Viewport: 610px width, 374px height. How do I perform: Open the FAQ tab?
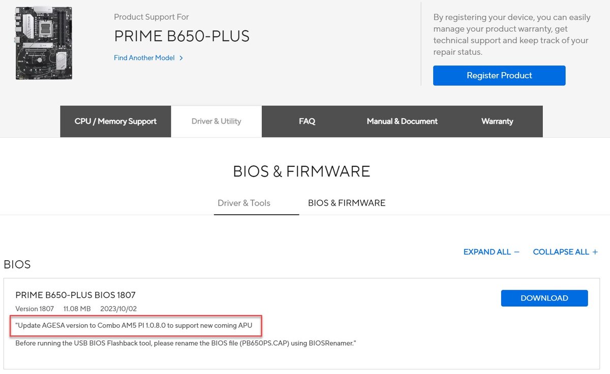click(x=307, y=121)
